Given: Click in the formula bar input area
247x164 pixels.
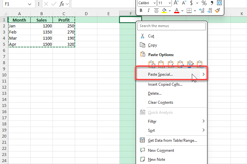Looking at the screenshot, I should coord(103,4).
